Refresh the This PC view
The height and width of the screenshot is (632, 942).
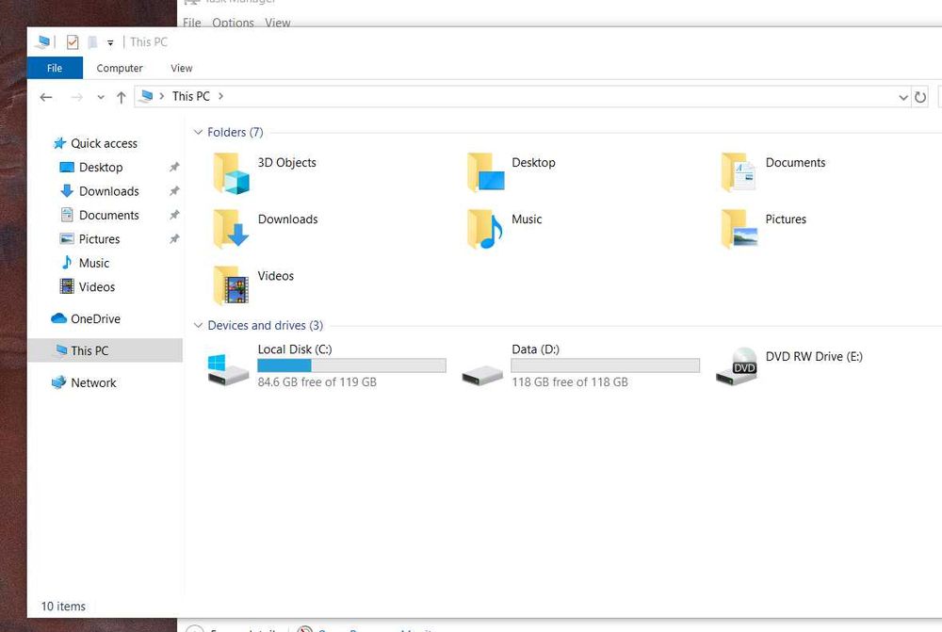(x=919, y=97)
